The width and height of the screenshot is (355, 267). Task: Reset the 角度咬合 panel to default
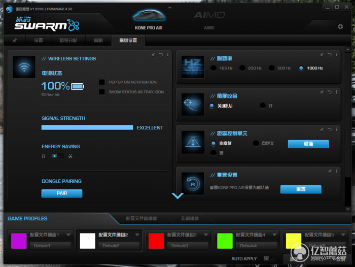coord(330,92)
